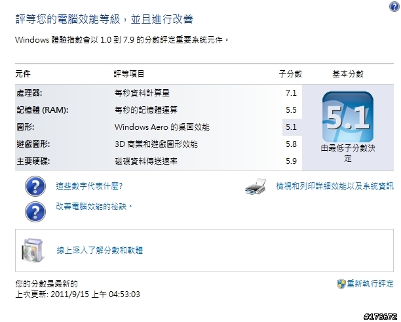Click the 評等您的電腦效能等級 page title

click(x=104, y=19)
